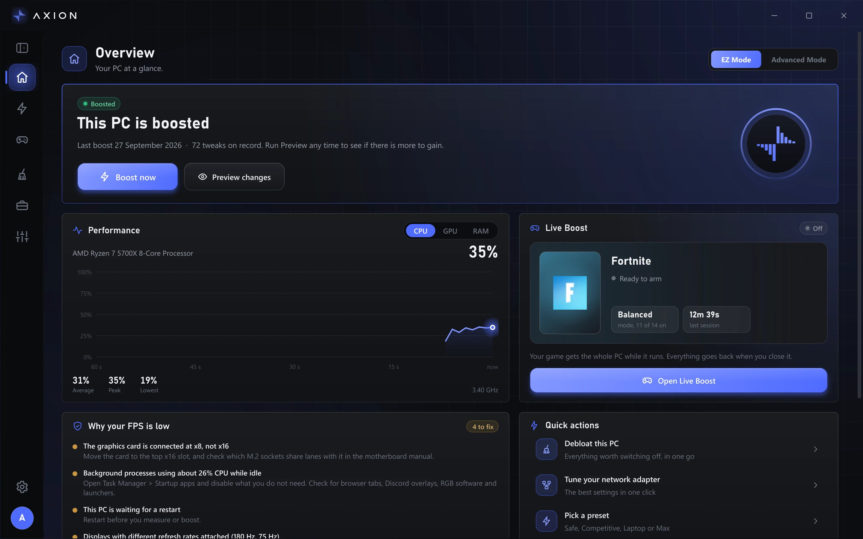
Task: Click 'Ready to arm' status text
Action: coord(640,279)
